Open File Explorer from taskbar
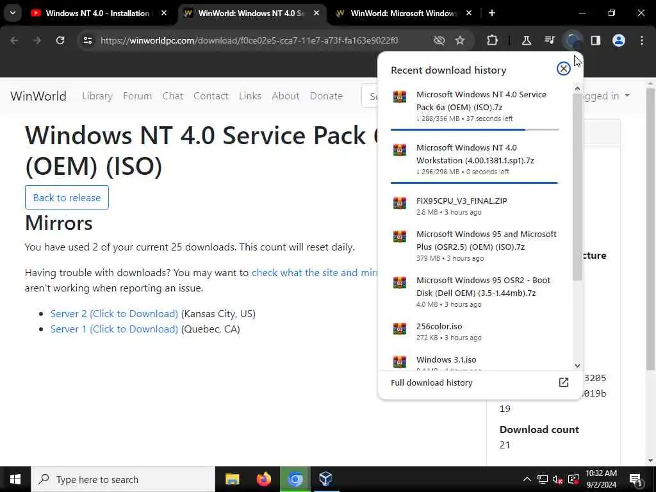656x492 pixels. click(232, 479)
